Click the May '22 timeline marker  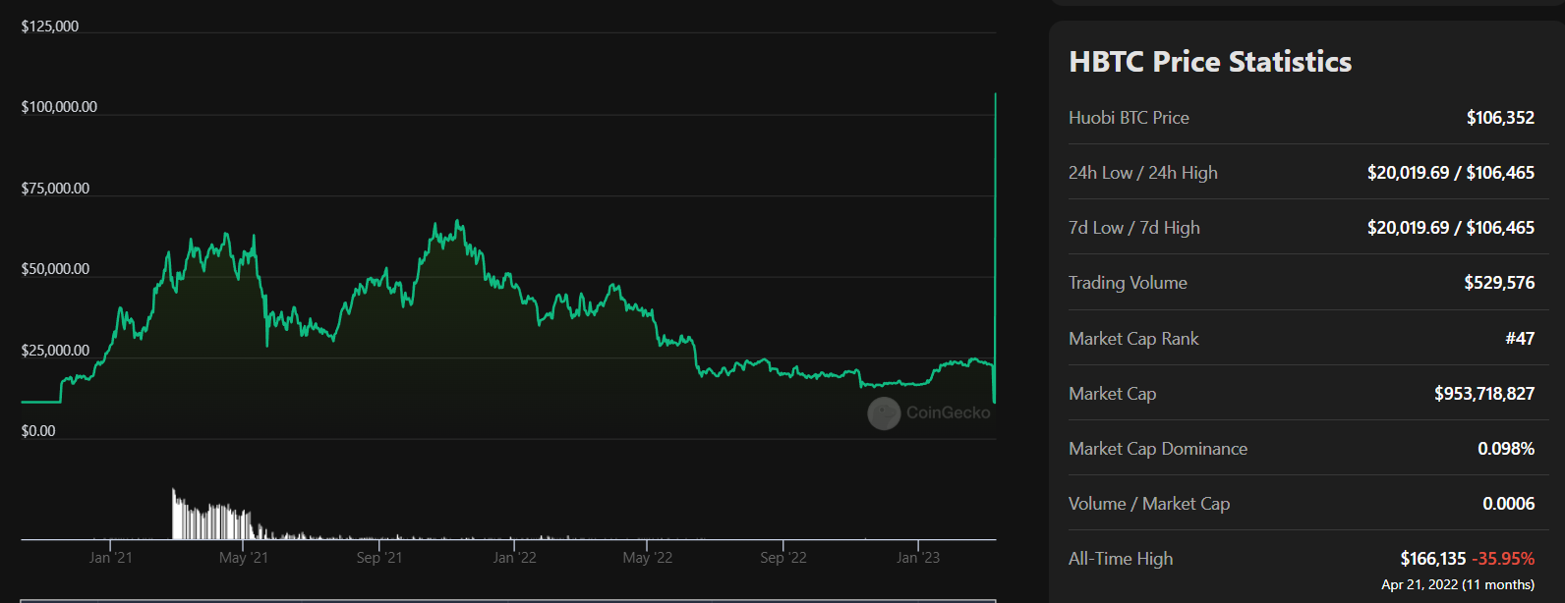647,558
